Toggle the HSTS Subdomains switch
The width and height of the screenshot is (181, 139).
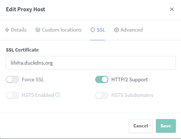(x=102, y=95)
